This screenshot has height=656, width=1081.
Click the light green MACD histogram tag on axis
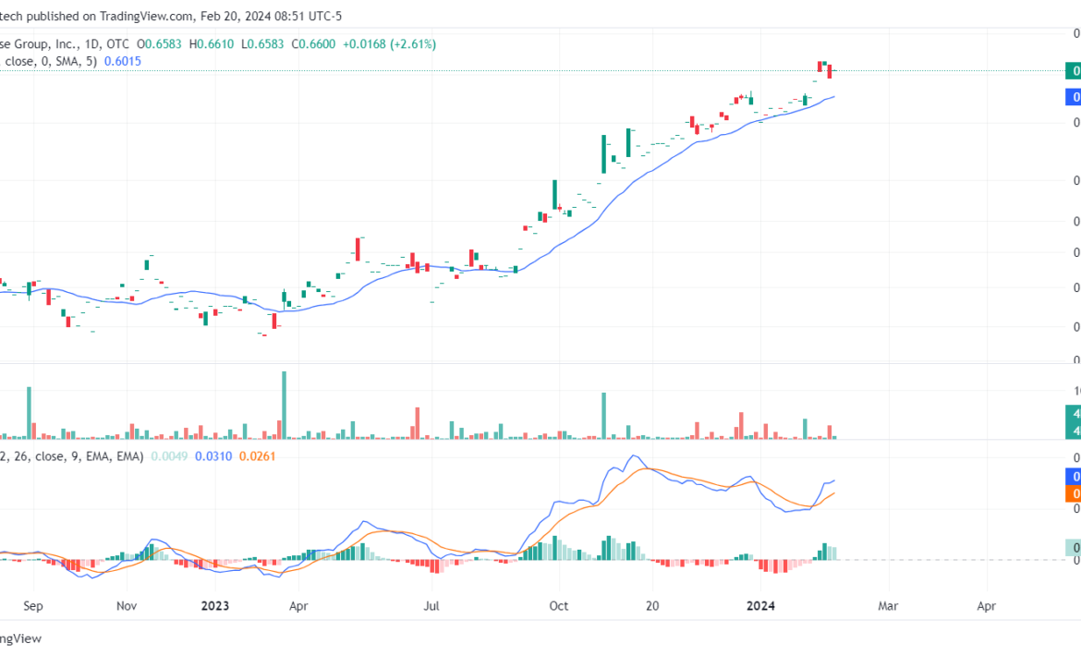click(x=1073, y=547)
